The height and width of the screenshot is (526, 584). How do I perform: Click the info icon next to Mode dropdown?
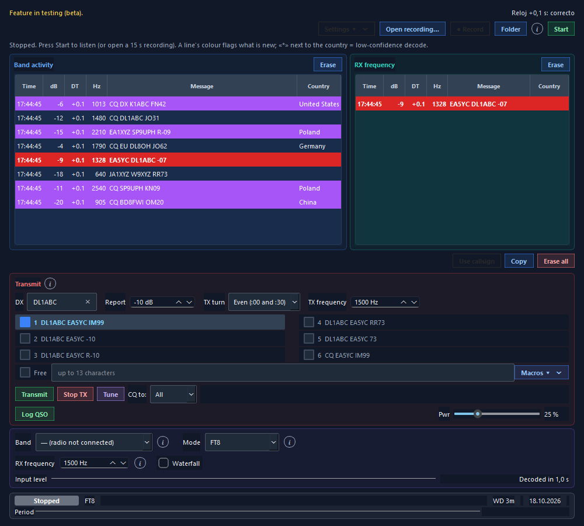[x=290, y=442]
